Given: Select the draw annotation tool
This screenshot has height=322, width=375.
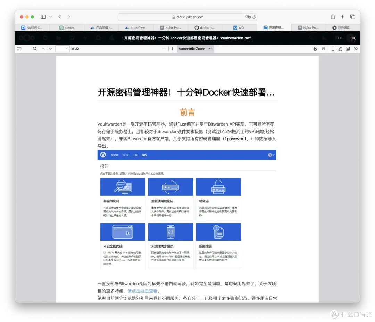Looking at the screenshot, I should 340,49.
